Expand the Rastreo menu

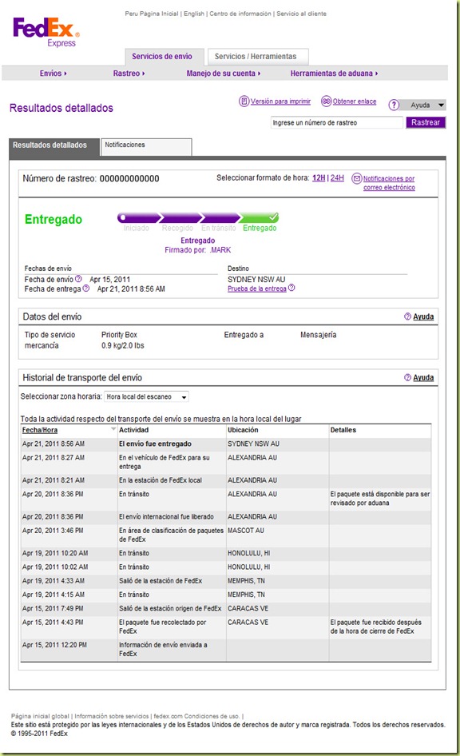pos(129,74)
